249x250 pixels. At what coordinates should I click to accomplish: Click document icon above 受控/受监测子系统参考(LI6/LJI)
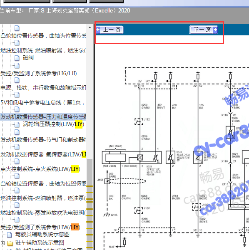tap(17, 65)
